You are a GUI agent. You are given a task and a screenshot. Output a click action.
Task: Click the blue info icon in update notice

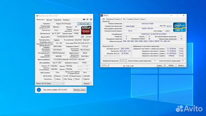point(39,90)
